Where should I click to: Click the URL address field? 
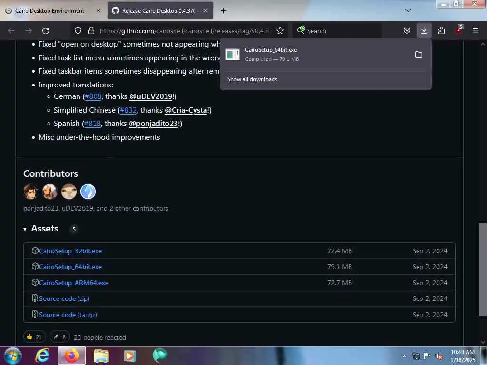(185, 31)
